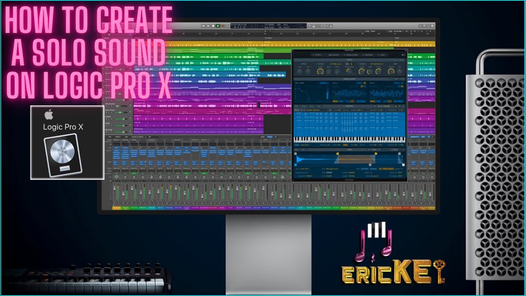Click the Rewind button in transport
This screenshot has height=296, width=526.
203,26
